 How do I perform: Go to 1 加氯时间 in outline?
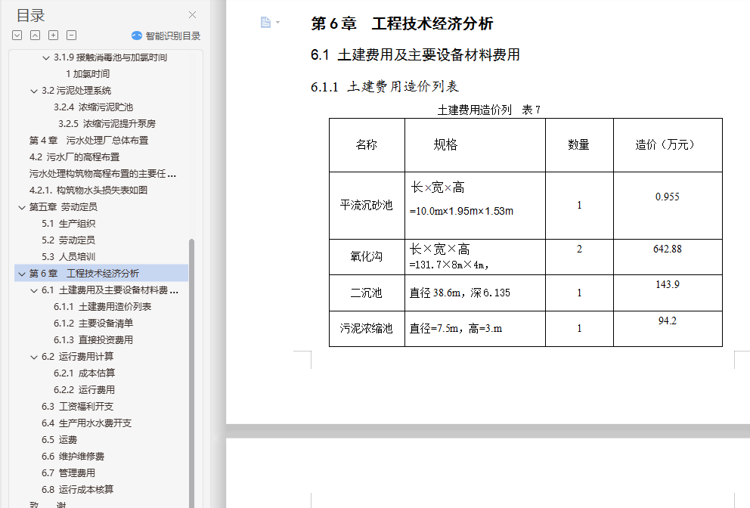point(88,74)
